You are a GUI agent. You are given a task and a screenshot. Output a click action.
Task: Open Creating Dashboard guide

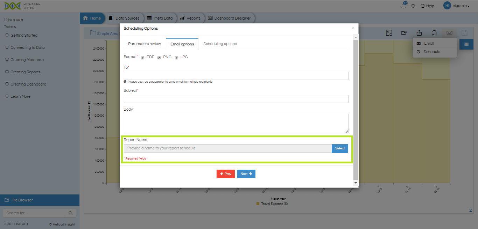pos(28,84)
